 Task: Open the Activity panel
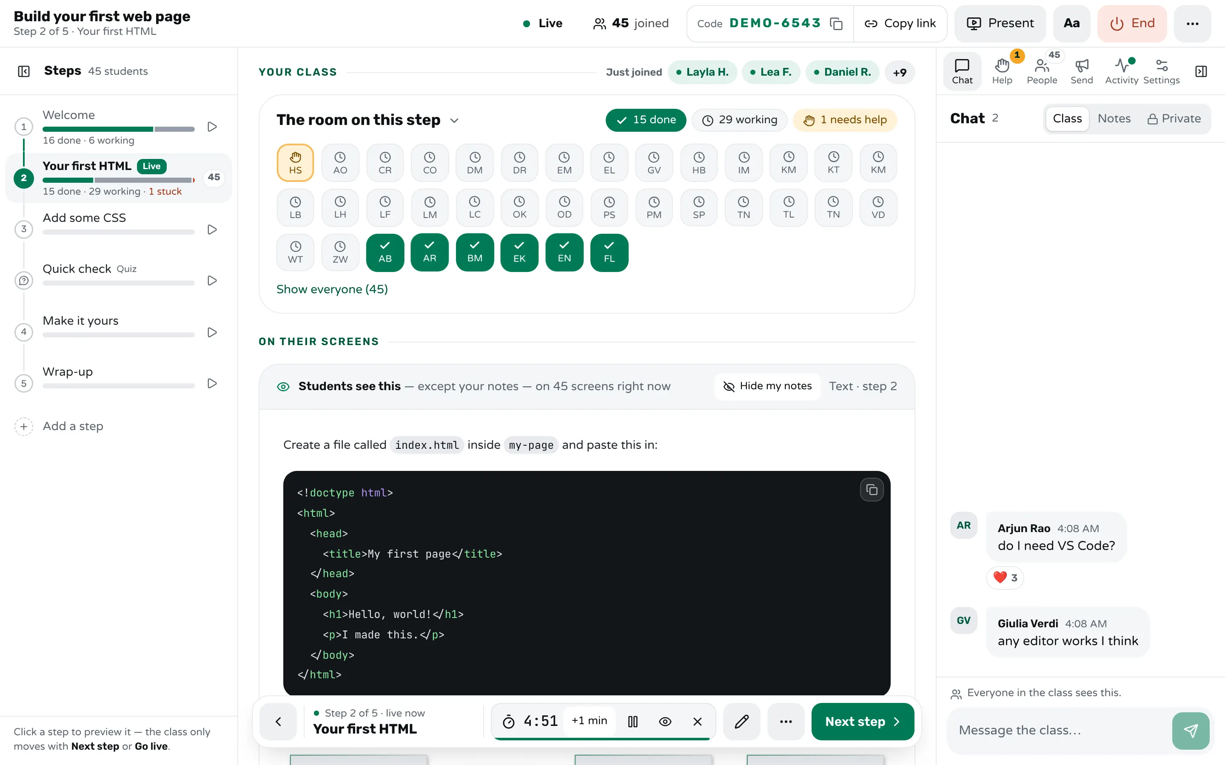(1121, 71)
